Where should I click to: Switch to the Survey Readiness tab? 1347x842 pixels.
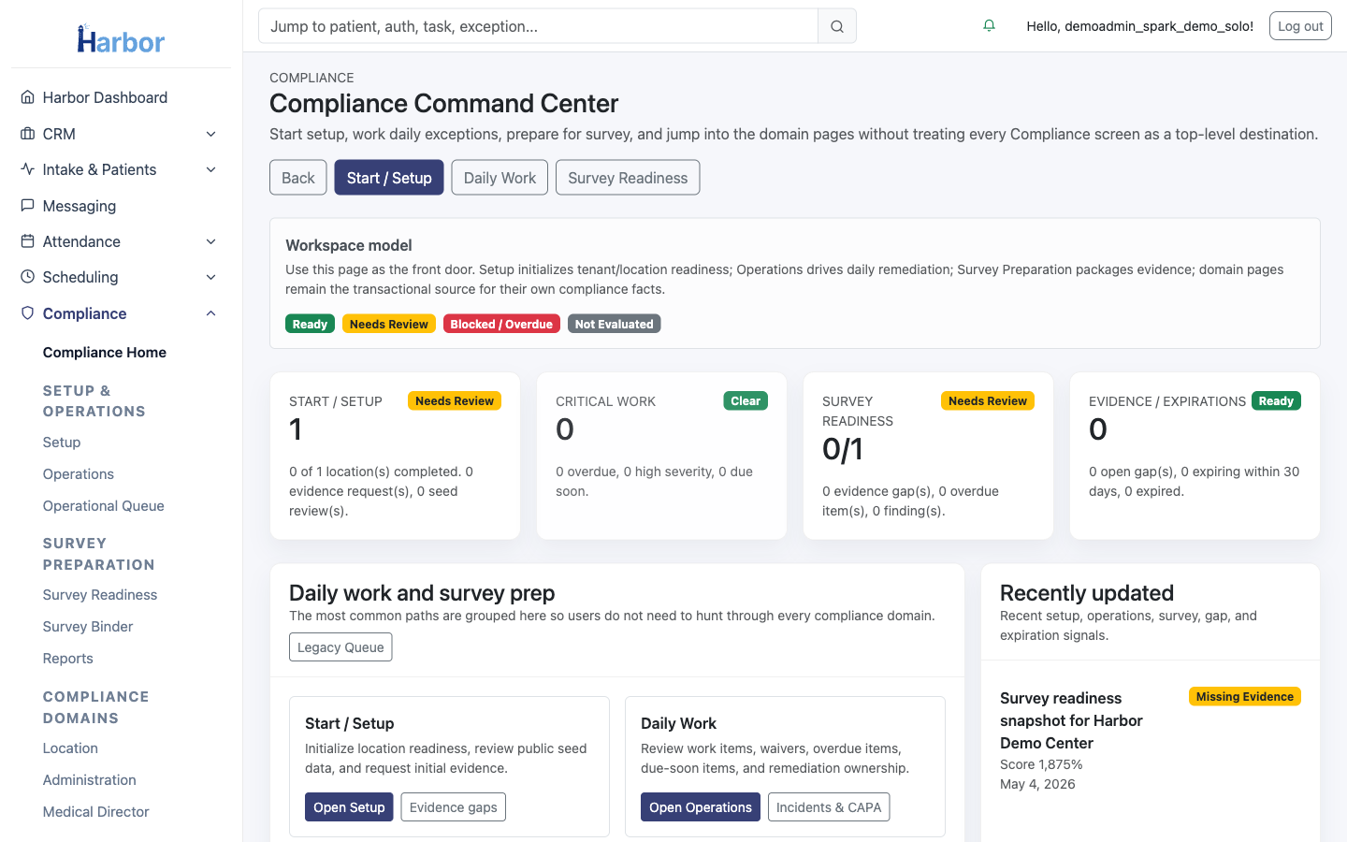(x=628, y=178)
